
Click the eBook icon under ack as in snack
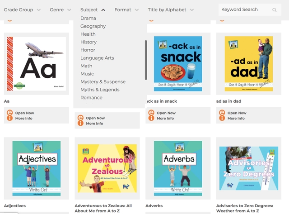click(151, 115)
